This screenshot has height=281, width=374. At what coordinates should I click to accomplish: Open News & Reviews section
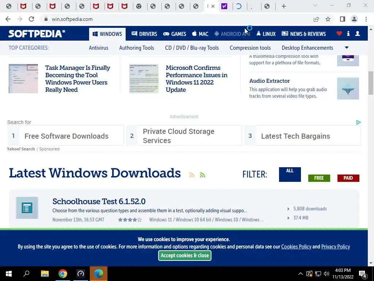(304, 34)
